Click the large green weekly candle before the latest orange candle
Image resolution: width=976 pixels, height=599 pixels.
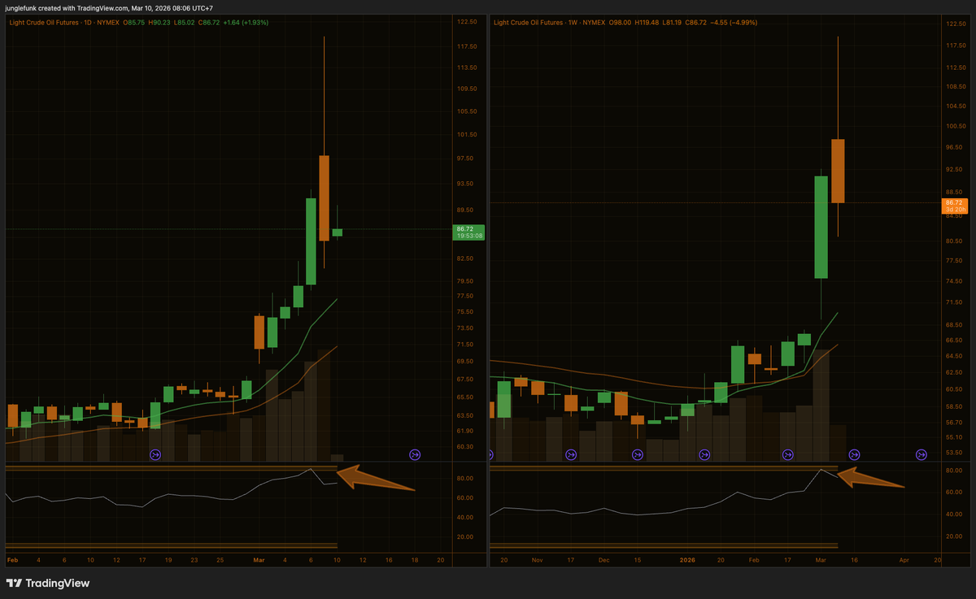click(x=821, y=227)
